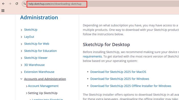Expand the Setting Up SketchUp chevron
This screenshot has height=100, width=179.
point(27,93)
